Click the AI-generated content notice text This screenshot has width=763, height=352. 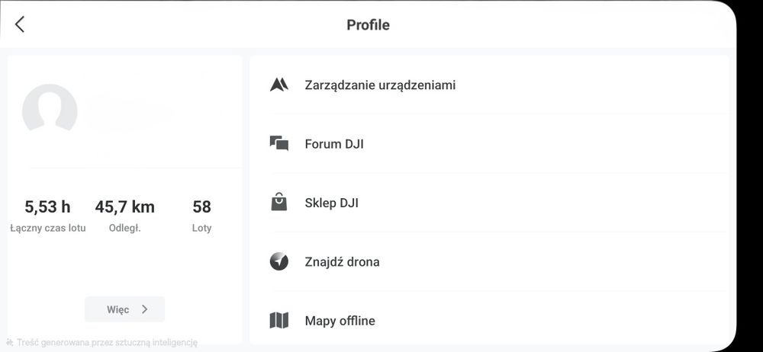coord(107,343)
